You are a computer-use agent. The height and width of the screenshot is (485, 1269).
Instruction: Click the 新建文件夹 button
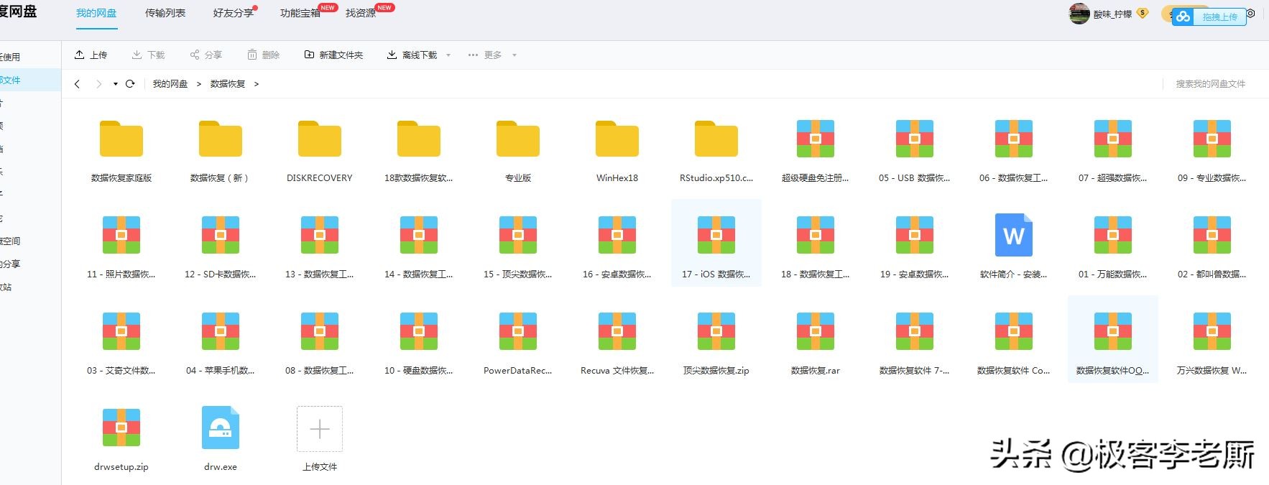point(333,55)
